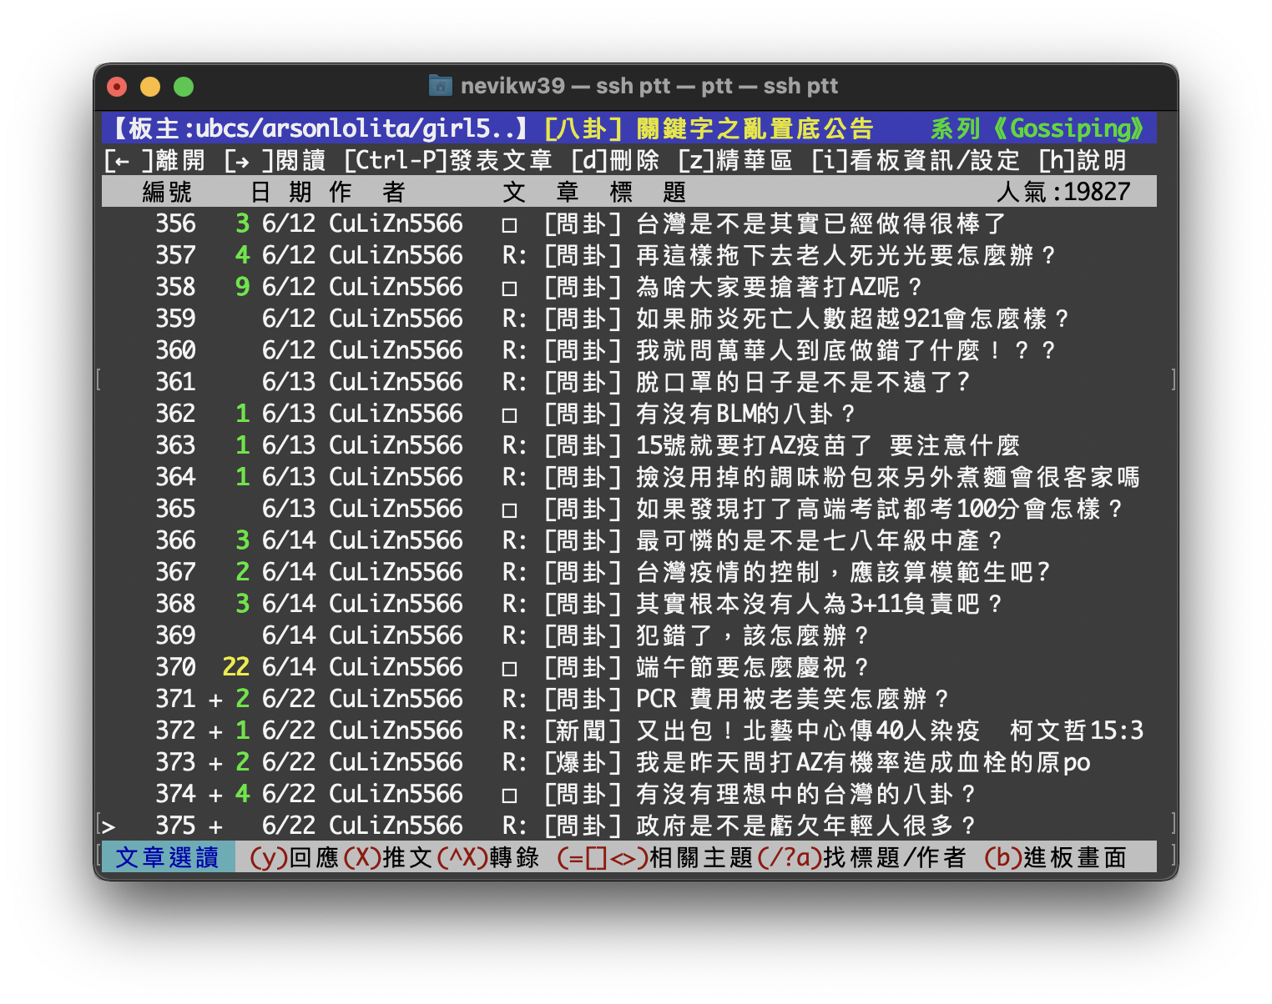Click the 文章標題 column header

594,192
